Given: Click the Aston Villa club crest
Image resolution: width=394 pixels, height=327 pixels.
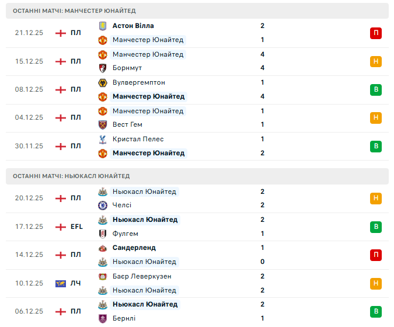Looking at the screenshot, I should click(103, 26).
